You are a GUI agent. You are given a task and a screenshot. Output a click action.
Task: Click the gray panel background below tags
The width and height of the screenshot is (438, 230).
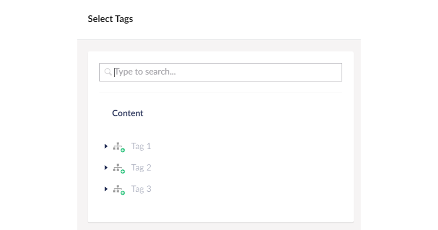tap(219, 226)
